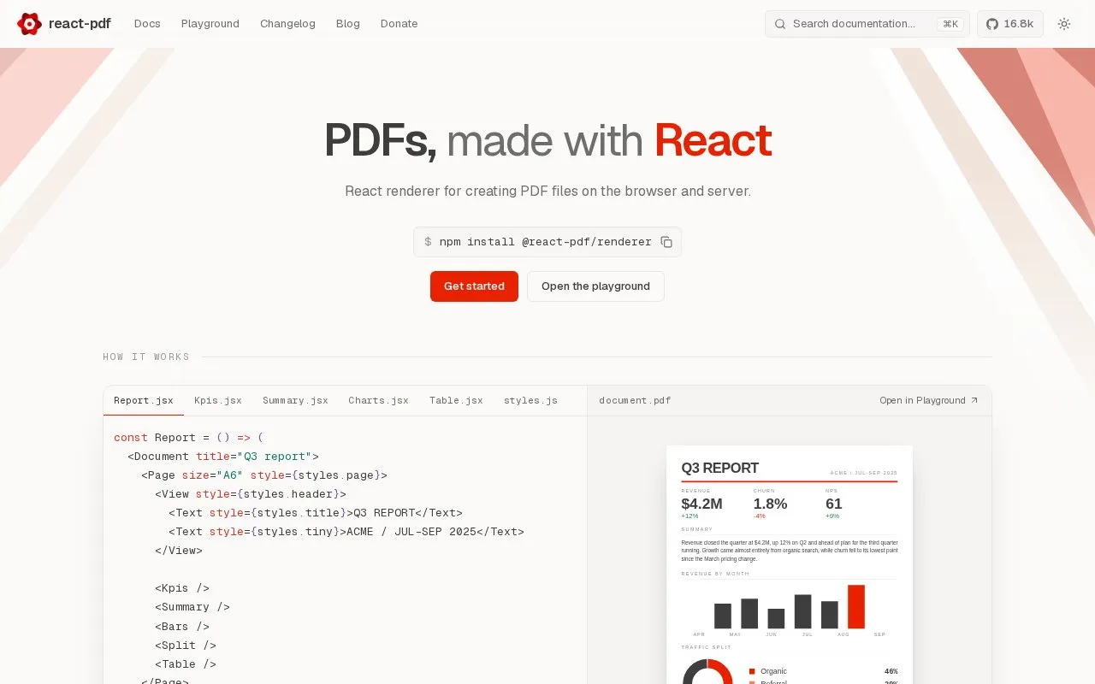Open the Donate page
This screenshot has height=684, width=1095.
click(400, 24)
